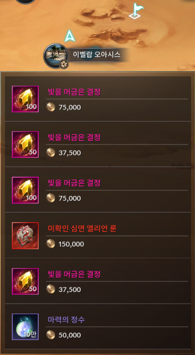Viewport: 195px width, 355px height.
Task: Select the 50,000 silver price
Action: [x=69, y=335]
